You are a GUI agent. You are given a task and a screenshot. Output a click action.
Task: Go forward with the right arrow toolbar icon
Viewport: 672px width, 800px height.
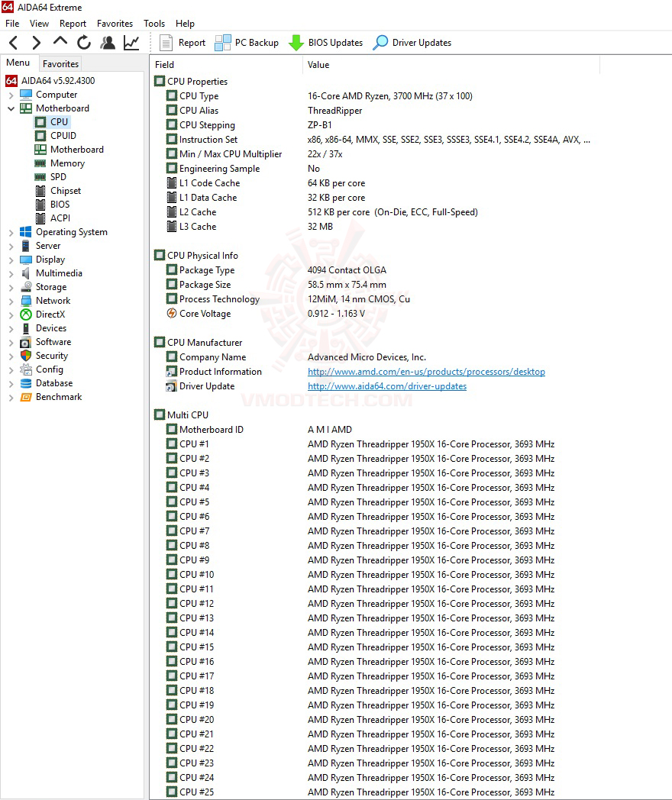pyautogui.click(x=36, y=43)
